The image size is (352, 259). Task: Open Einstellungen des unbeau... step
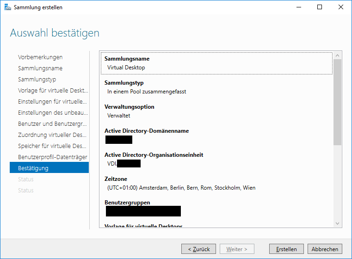coord(53,113)
